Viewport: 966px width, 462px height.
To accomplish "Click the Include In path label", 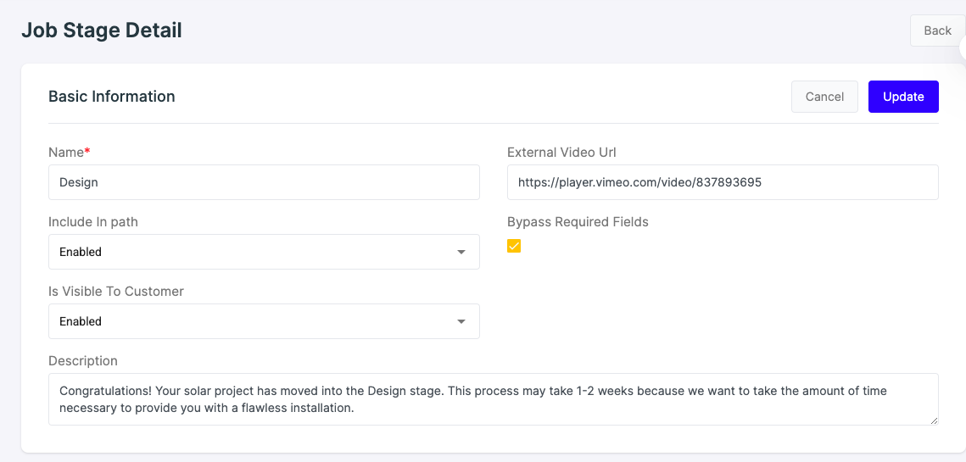I will click(93, 222).
